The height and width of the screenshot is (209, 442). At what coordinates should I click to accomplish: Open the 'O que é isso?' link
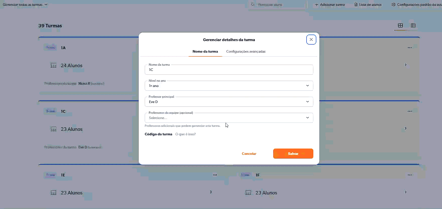coord(185,134)
